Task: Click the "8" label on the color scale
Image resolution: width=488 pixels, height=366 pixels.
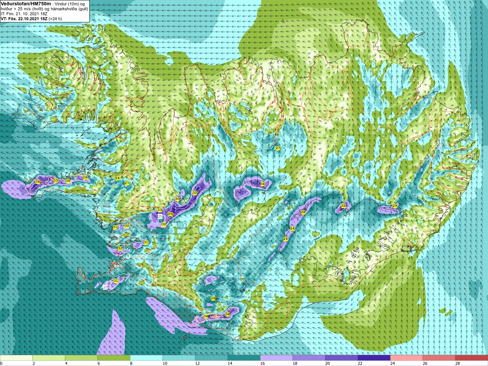Action: tap(131, 363)
